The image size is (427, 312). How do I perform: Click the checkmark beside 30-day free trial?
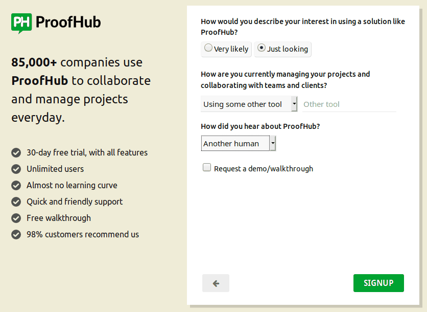(x=16, y=153)
